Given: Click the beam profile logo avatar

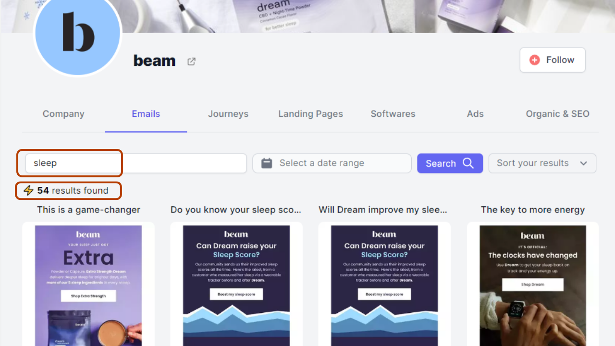Looking at the screenshot, I should point(78,33).
